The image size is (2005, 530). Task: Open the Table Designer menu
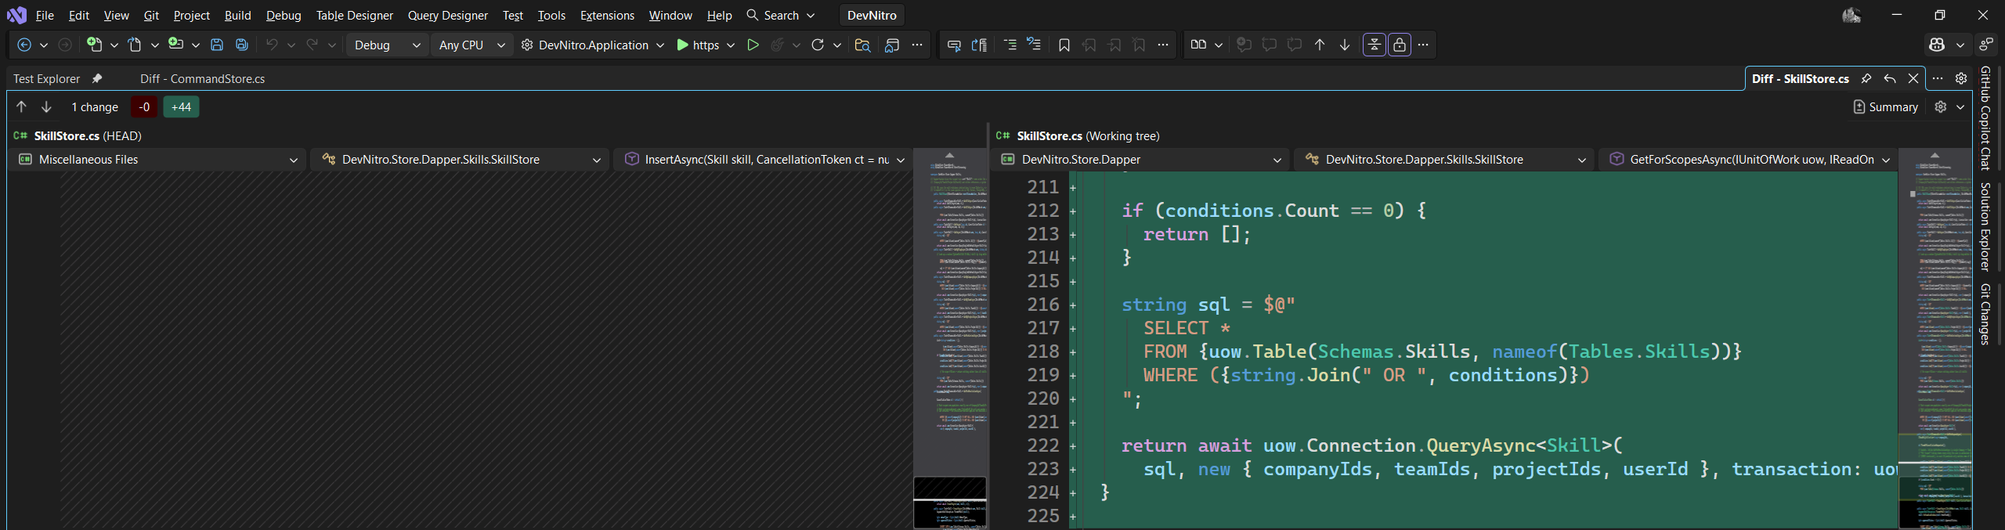(x=354, y=15)
